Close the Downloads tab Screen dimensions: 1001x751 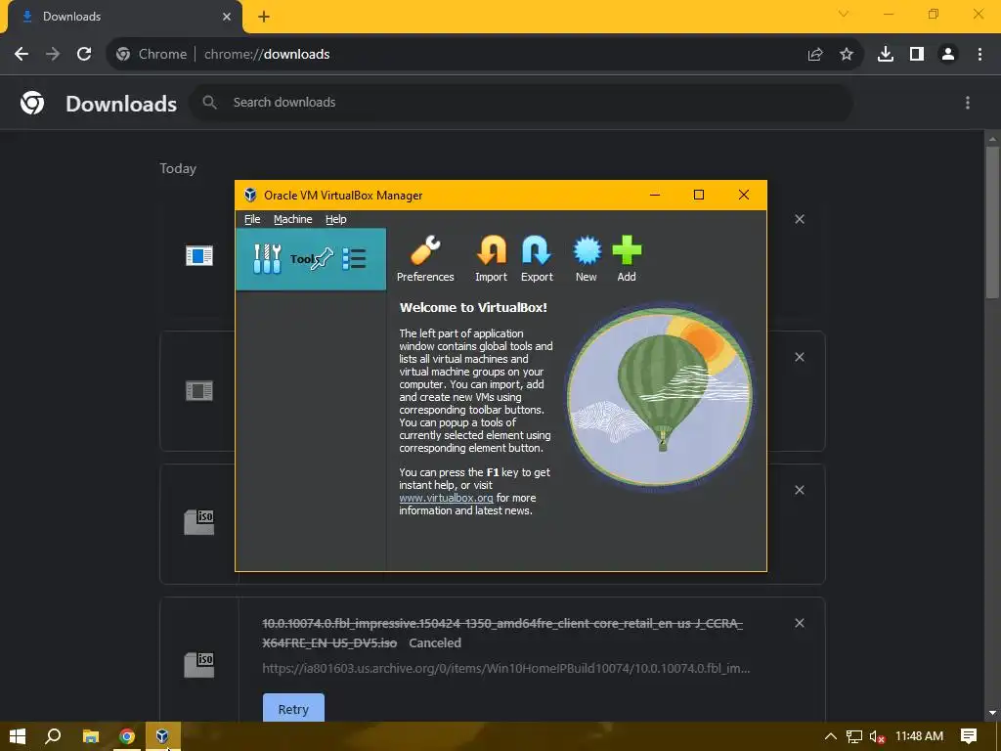pos(227,17)
